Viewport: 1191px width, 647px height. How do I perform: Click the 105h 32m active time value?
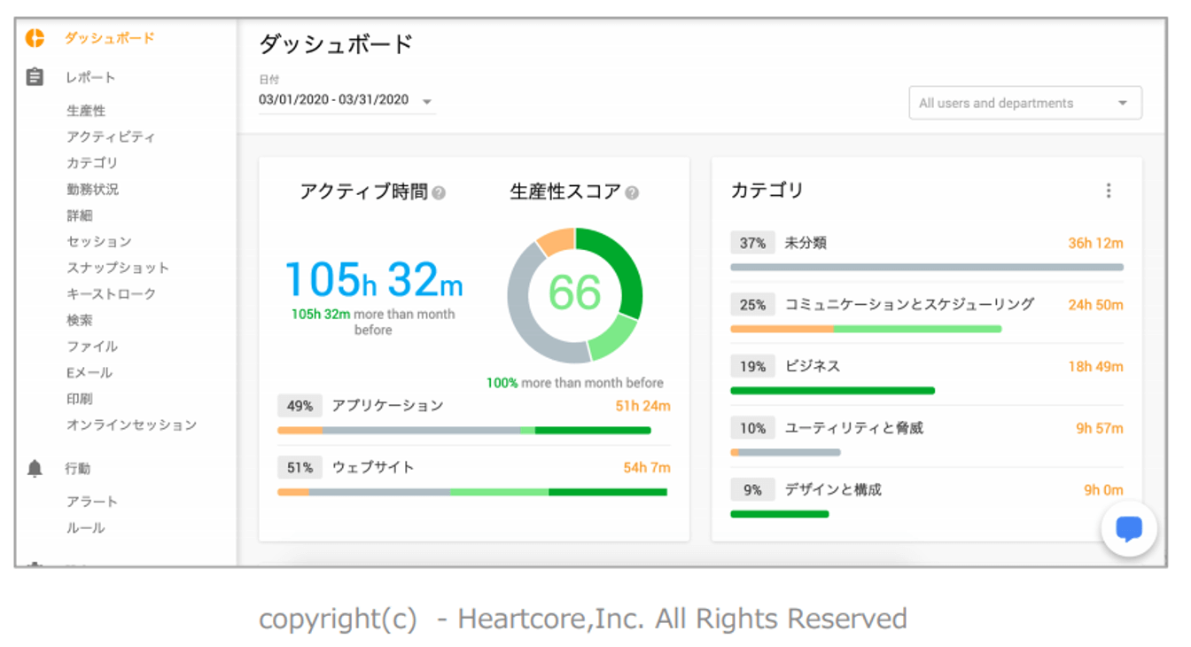click(373, 279)
